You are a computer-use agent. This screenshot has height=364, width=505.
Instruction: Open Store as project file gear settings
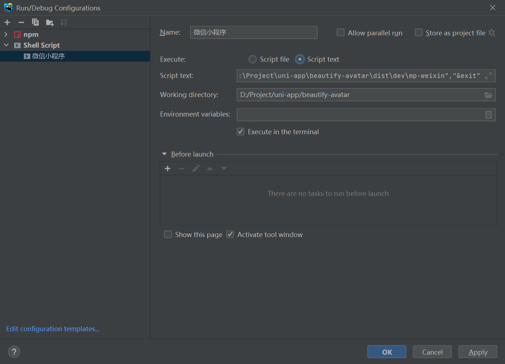pos(492,33)
